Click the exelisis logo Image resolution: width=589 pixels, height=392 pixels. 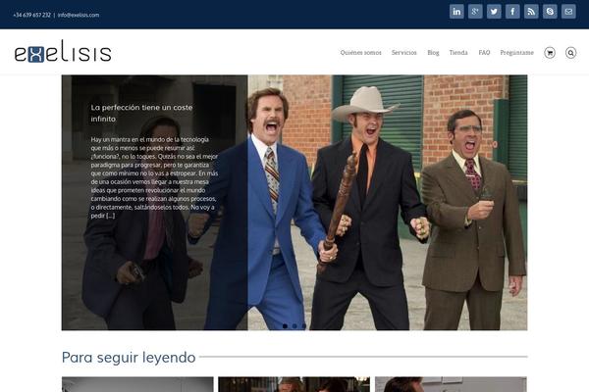click(x=63, y=51)
